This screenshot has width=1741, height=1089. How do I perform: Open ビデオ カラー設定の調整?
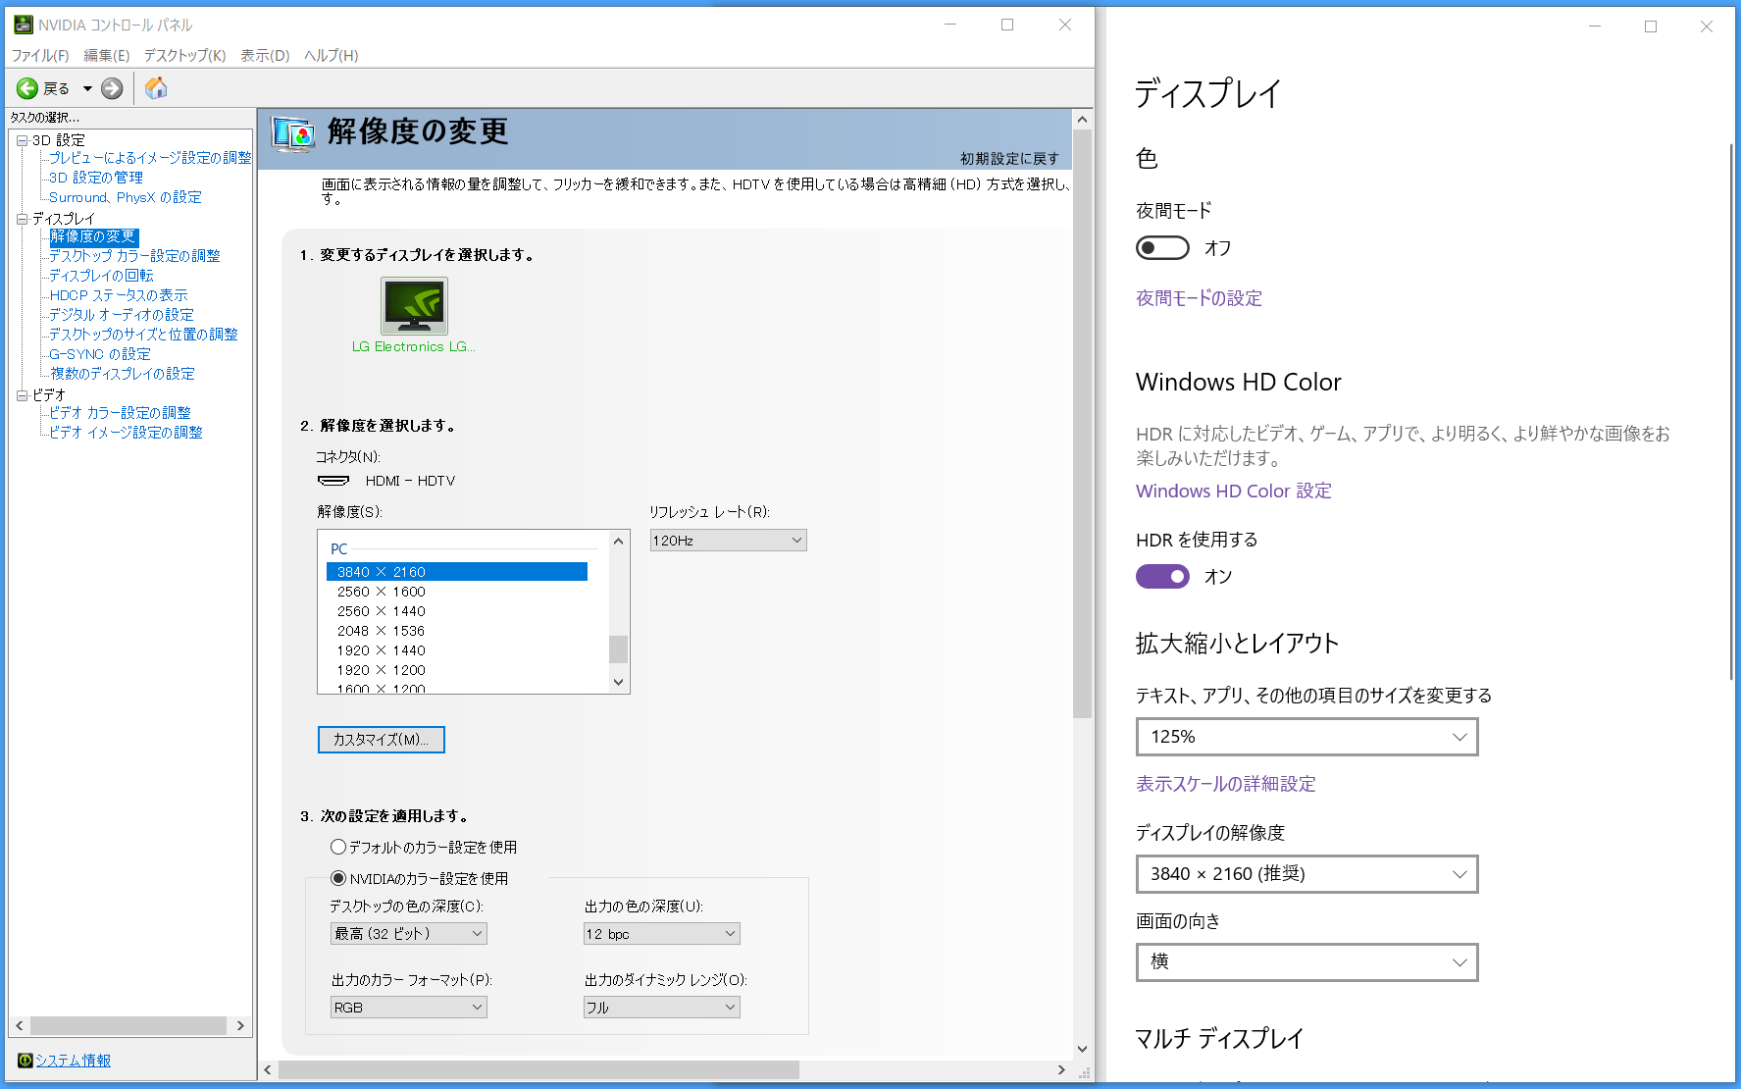(x=121, y=413)
